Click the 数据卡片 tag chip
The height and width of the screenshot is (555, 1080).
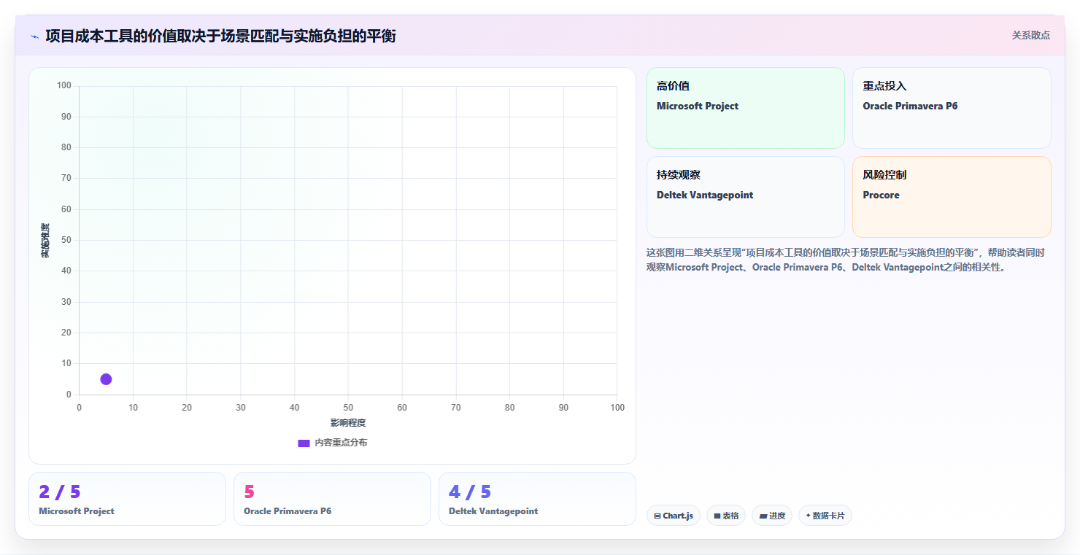click(x=825, y=516)
